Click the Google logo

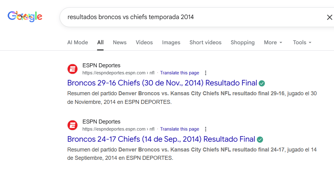pos(25,16)
